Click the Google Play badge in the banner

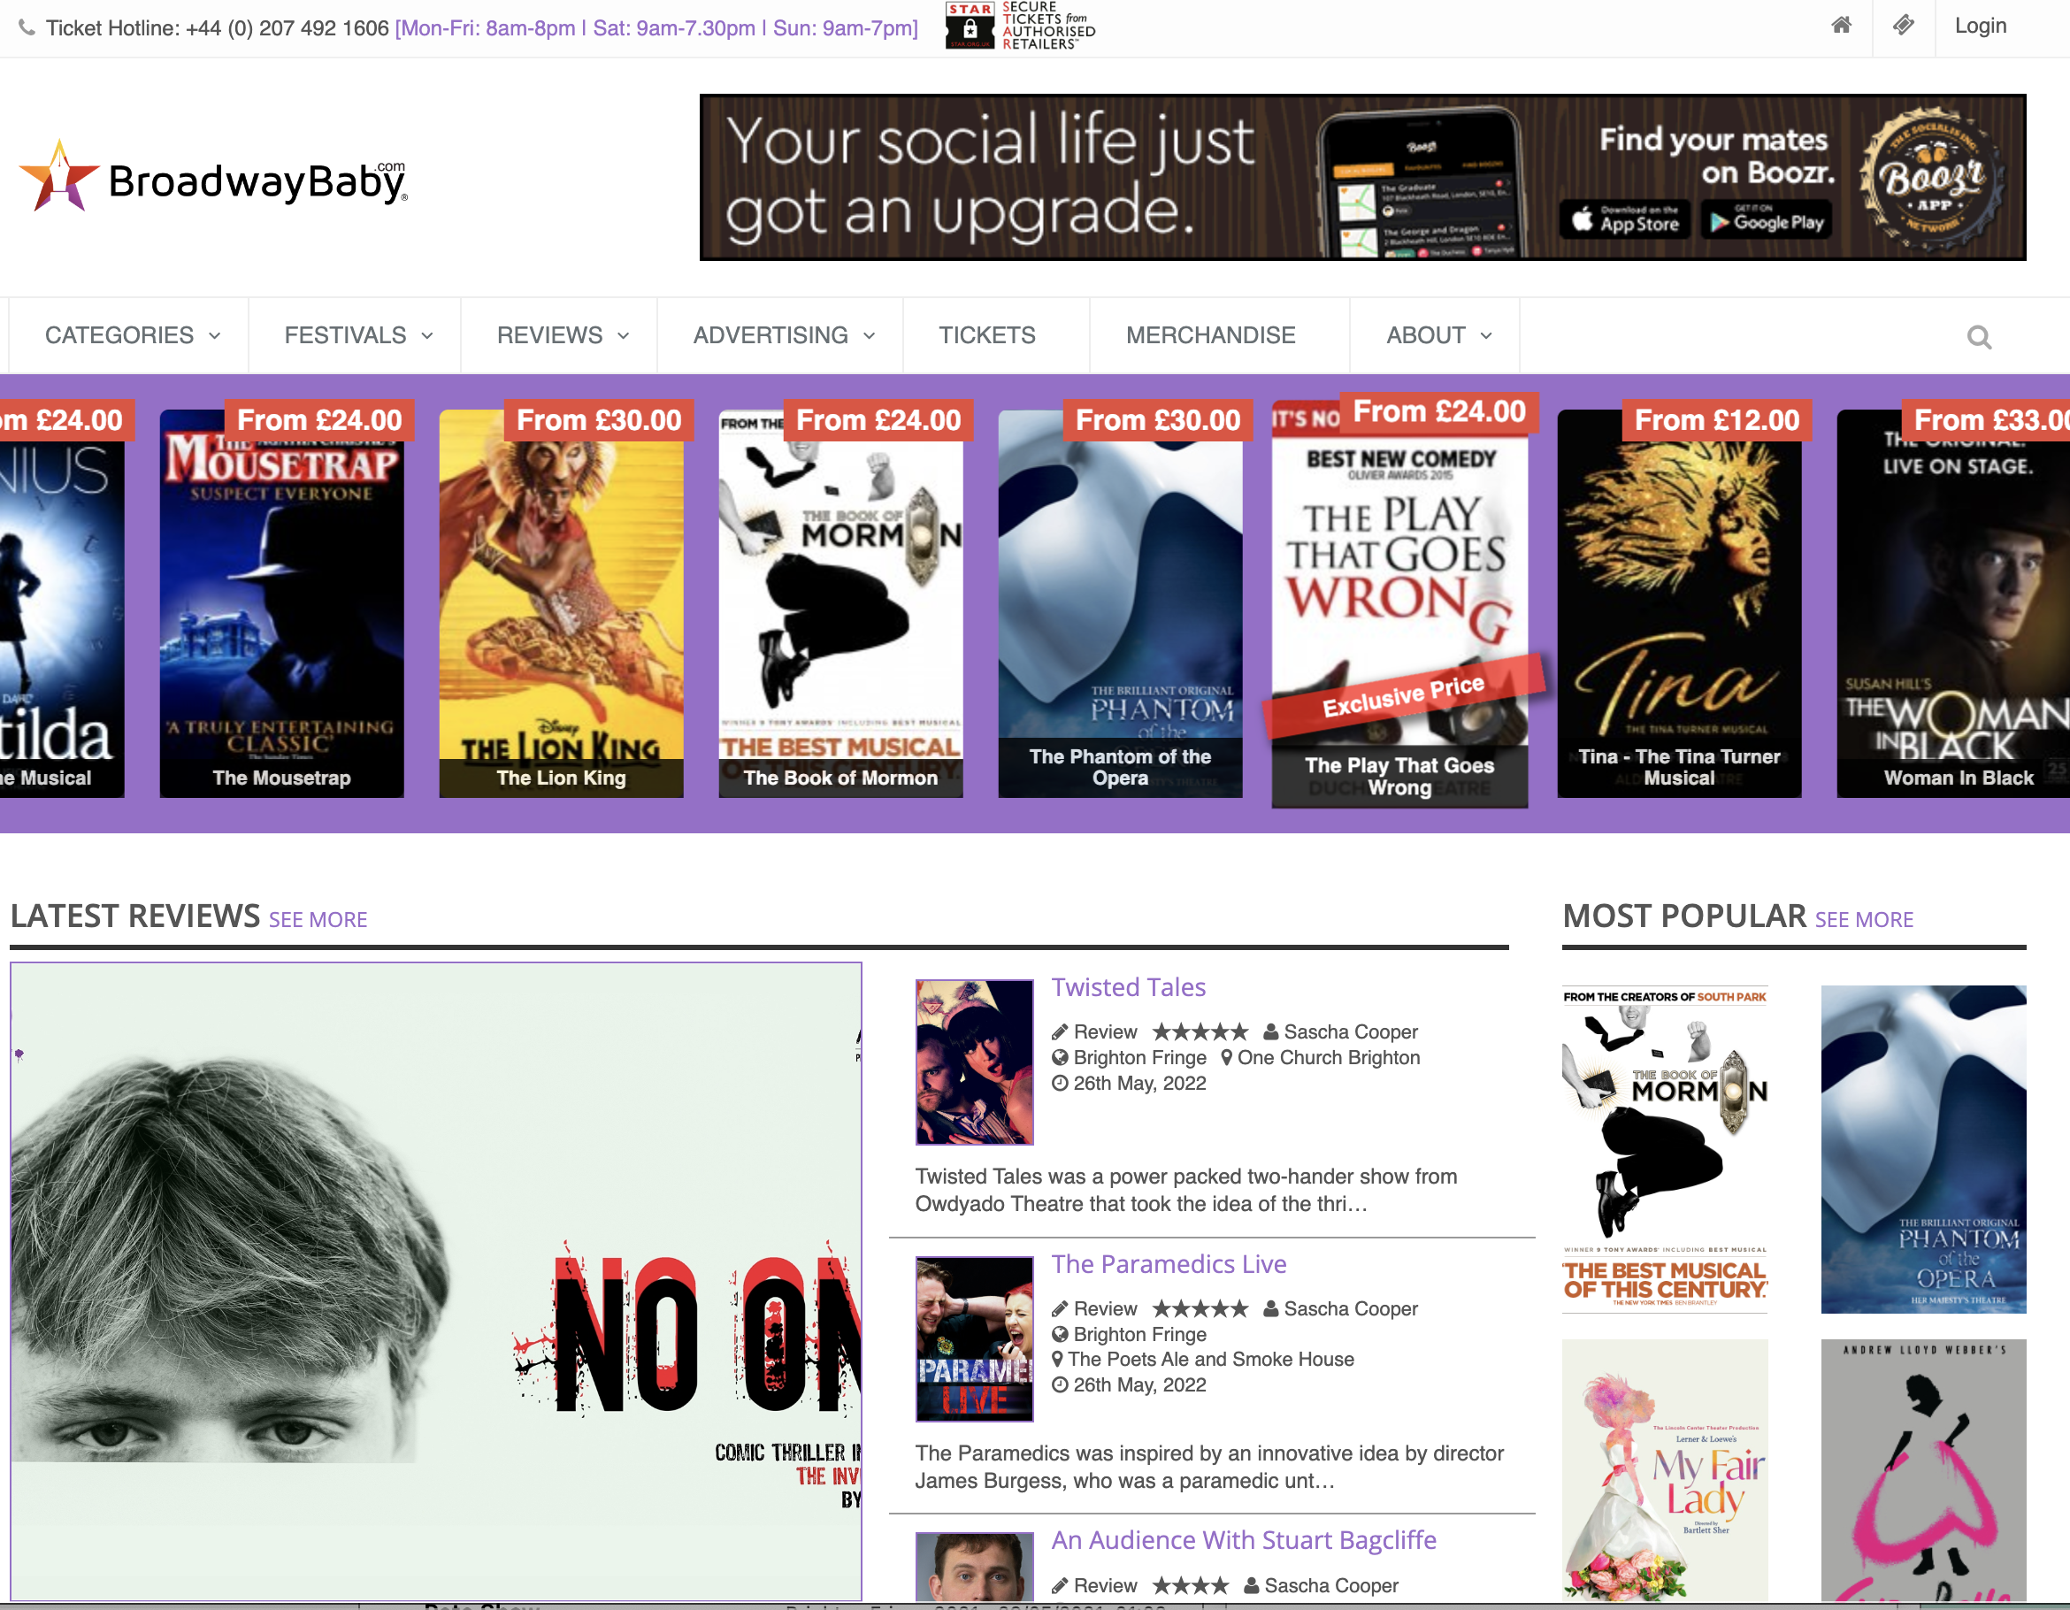point(1766,221)
